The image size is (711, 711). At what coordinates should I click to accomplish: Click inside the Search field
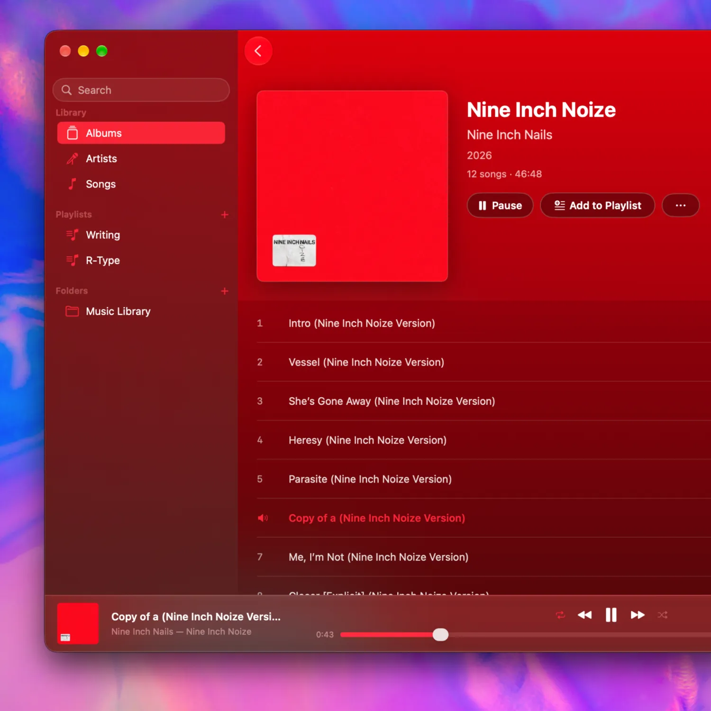click(141, 90)
